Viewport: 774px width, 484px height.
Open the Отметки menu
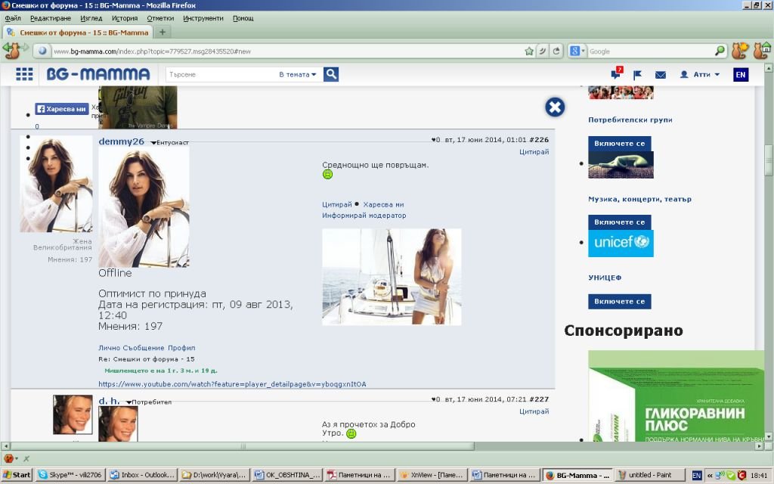[x=160, y=18]
